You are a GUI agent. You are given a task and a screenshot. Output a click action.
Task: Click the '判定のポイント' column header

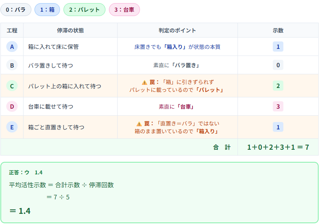tap(177, 30)
